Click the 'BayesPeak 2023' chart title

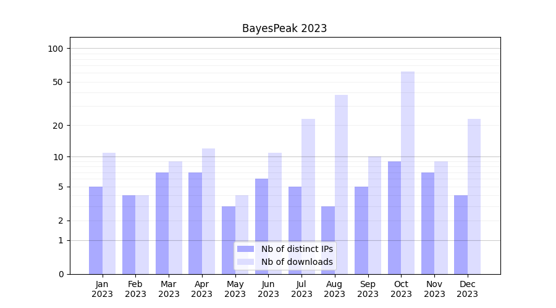point(284,28)
